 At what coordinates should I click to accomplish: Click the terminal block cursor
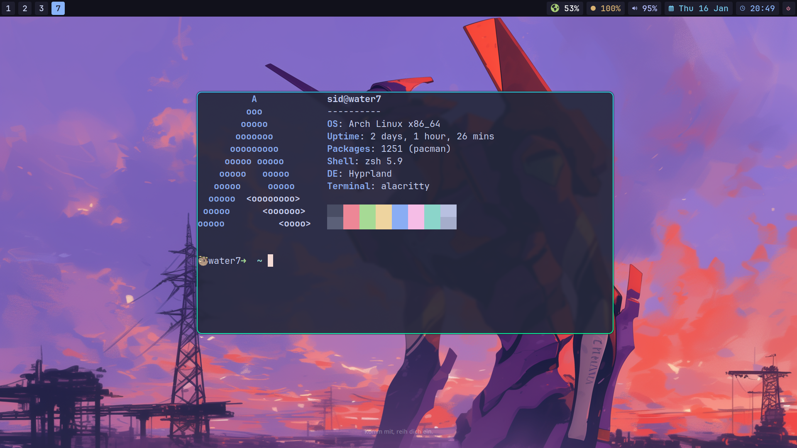(270, 261)
